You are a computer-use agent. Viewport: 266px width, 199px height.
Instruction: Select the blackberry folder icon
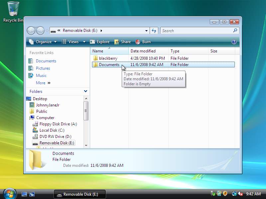coord(95,58)
